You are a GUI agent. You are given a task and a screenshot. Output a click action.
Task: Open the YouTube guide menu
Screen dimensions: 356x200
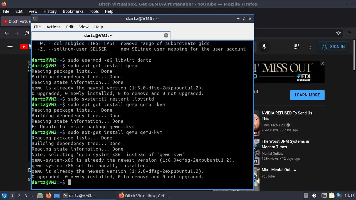click(10, 47)
